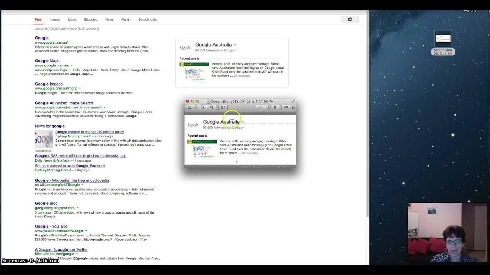490x275 pixels.
Task: Open the Share button in Preview toolbar
Action: click(223, 107)
